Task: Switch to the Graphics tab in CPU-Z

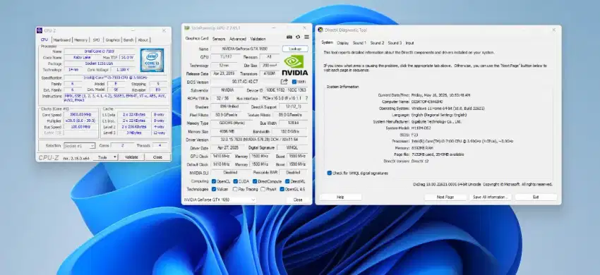Action: pyautogui.click(x=113, y=39)
